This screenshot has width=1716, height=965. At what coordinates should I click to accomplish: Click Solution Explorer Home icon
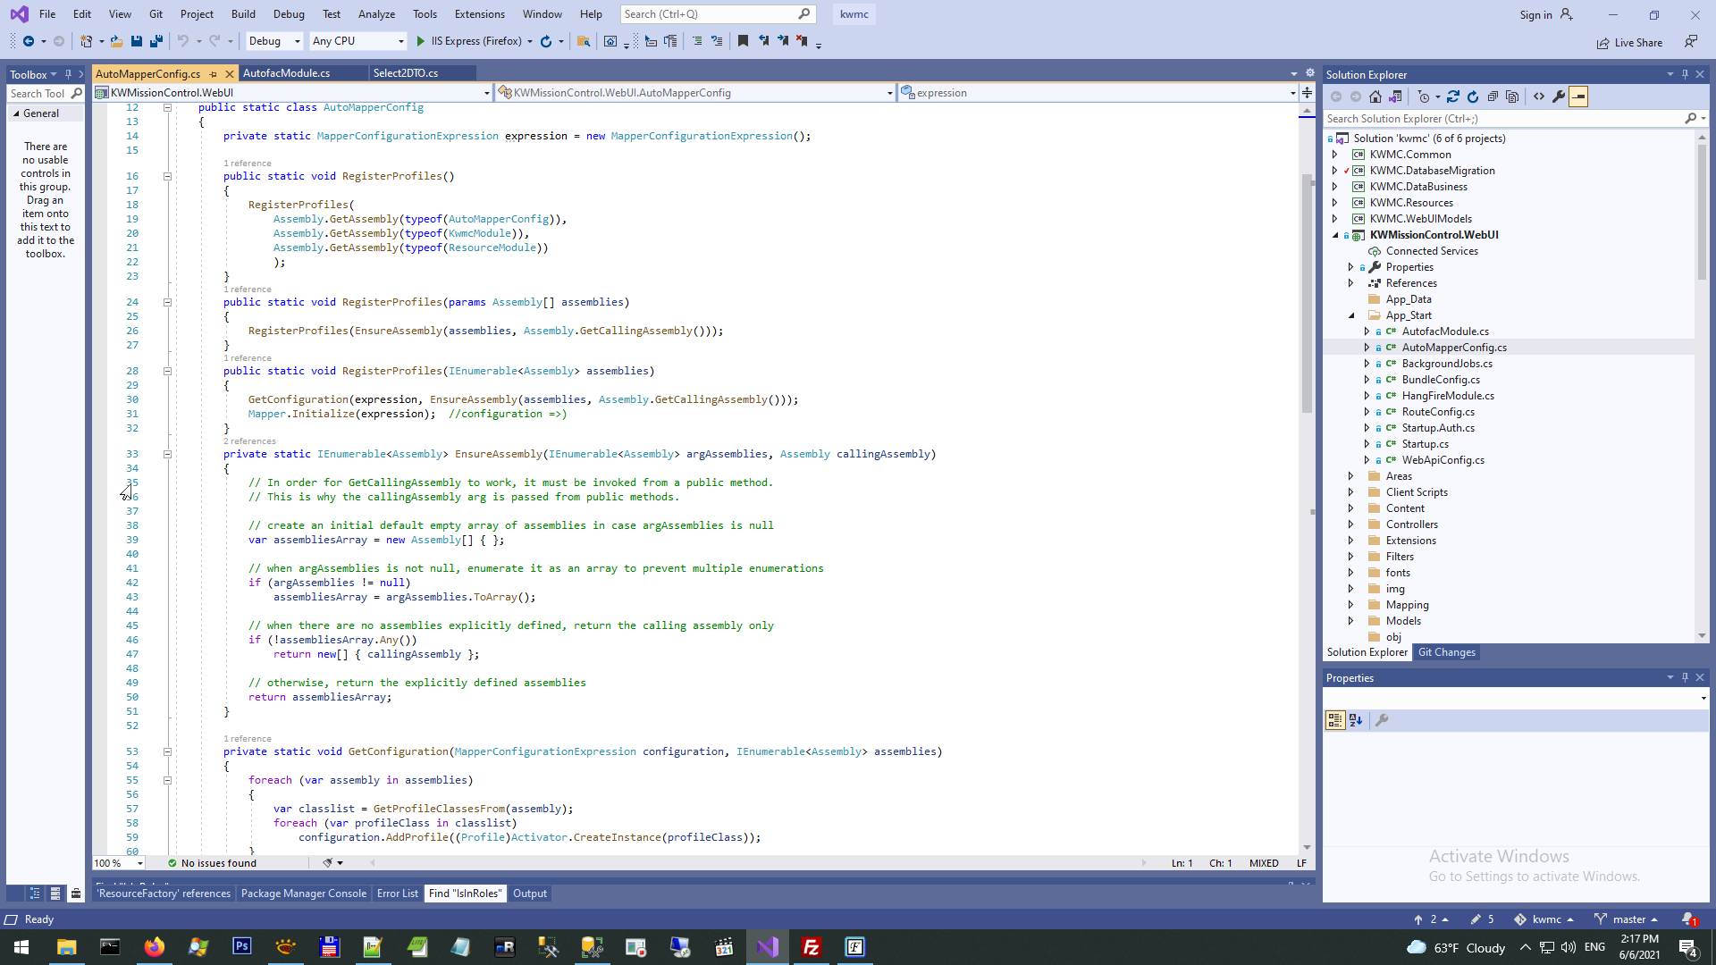coord(1375,96)
